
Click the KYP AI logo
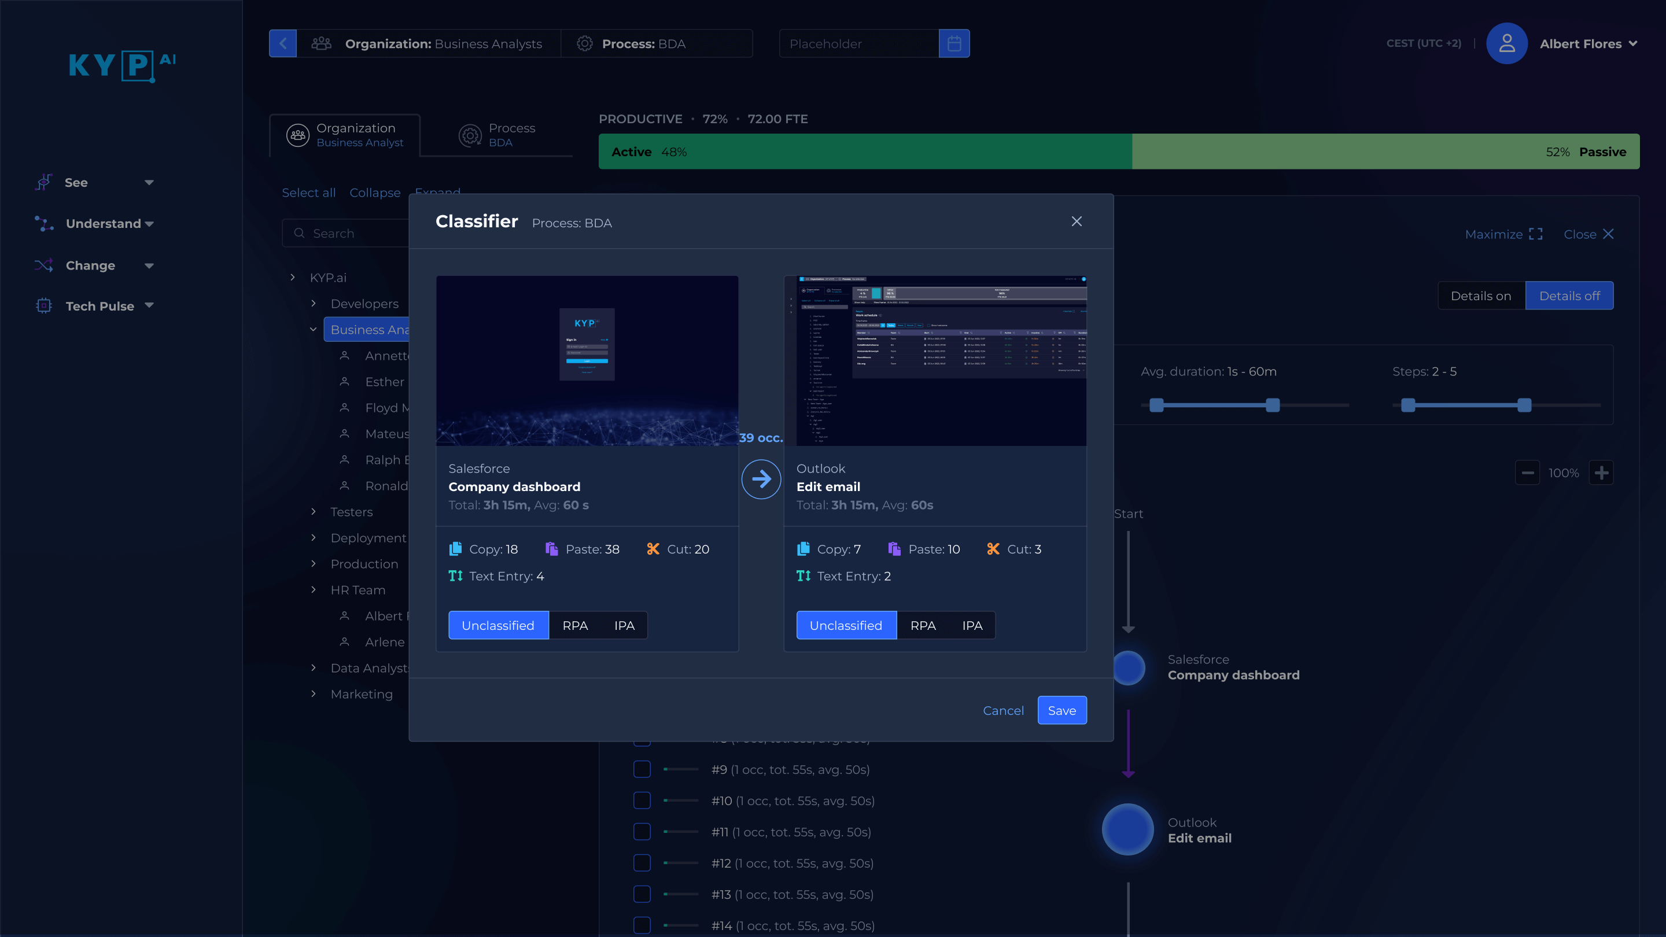click(x=122, y=65)
